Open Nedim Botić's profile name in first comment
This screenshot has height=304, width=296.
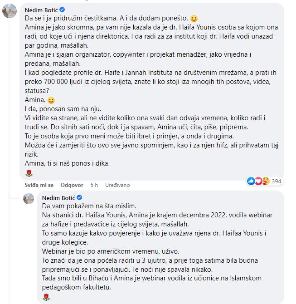(41, 10)
